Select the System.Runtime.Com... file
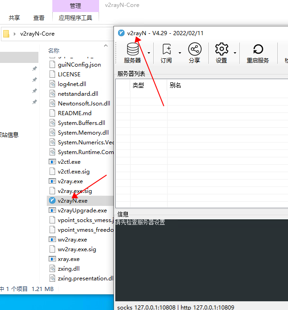This screenshot has height=310, width=288. point(86,152)
